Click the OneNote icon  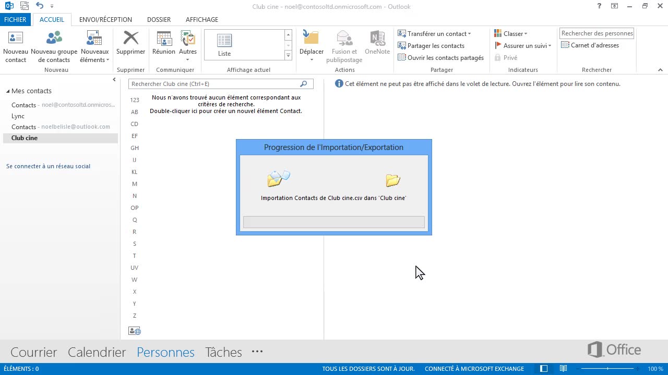[x=377, y=39]
